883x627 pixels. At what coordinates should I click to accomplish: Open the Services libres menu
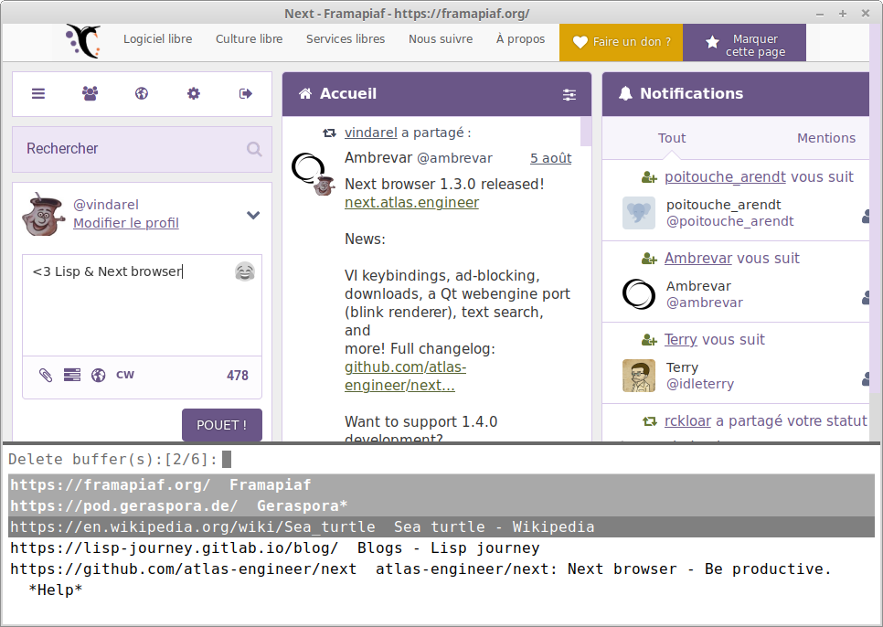pos(346,38)
